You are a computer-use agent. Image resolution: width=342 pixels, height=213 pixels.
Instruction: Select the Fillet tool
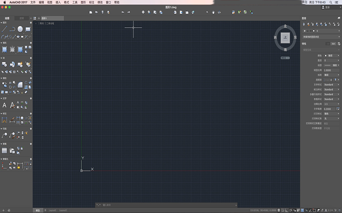20,84
